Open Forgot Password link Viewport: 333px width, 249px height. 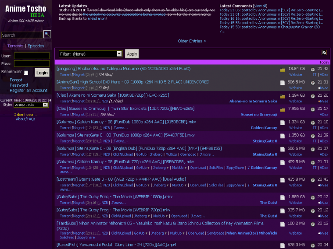click(x=19, y=82)
